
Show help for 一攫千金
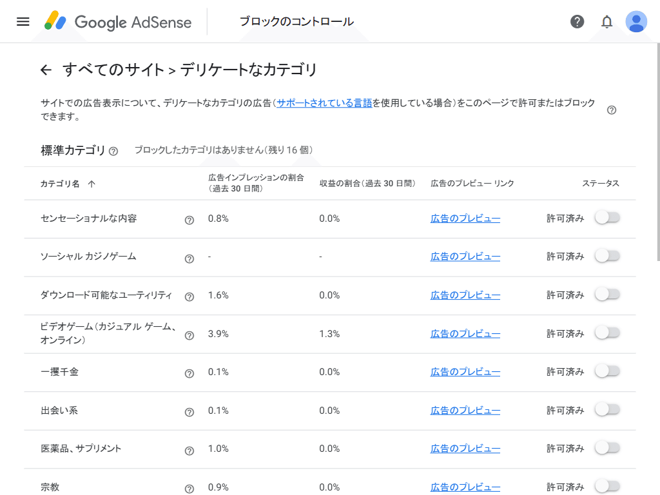click(189, 374)
